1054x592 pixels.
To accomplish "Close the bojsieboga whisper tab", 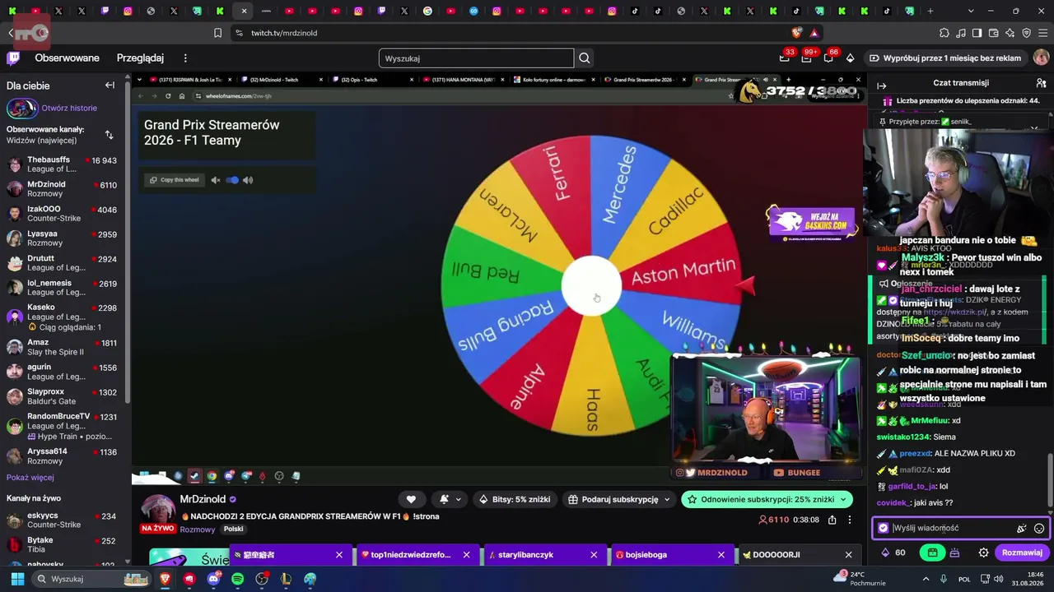I will (x=721, y=555).
